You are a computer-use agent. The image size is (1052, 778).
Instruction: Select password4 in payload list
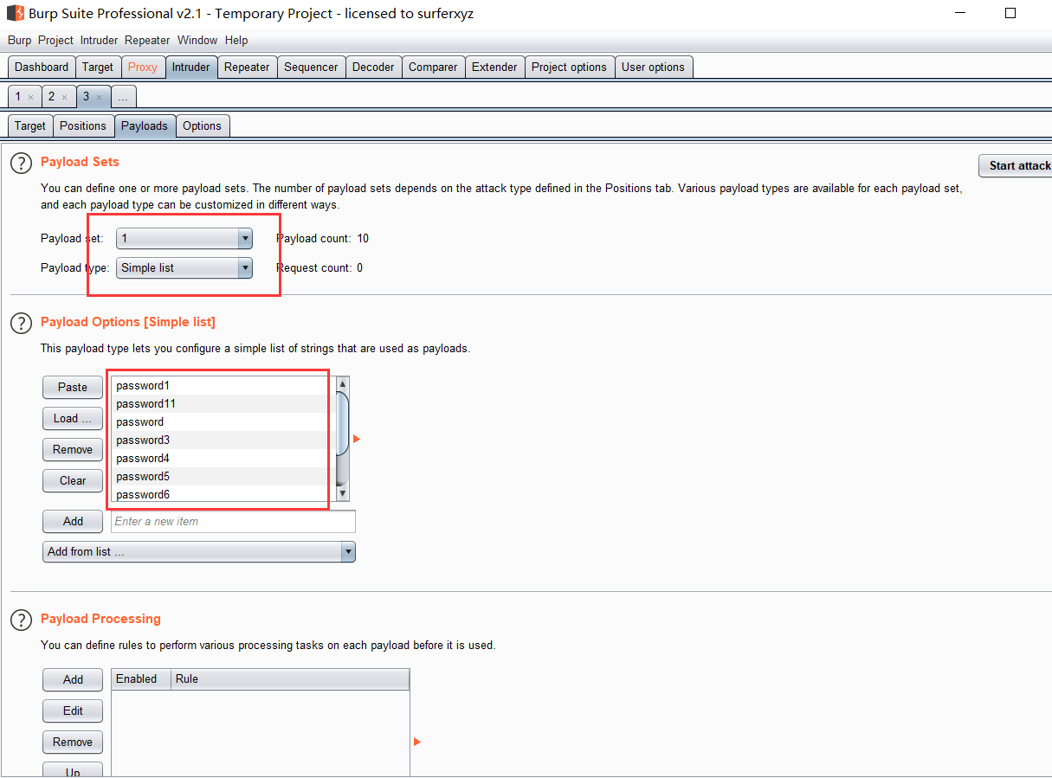223,459
